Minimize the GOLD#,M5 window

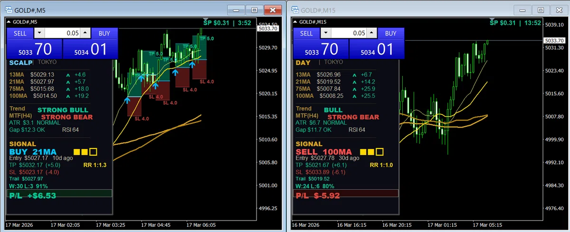coord(236,10)
